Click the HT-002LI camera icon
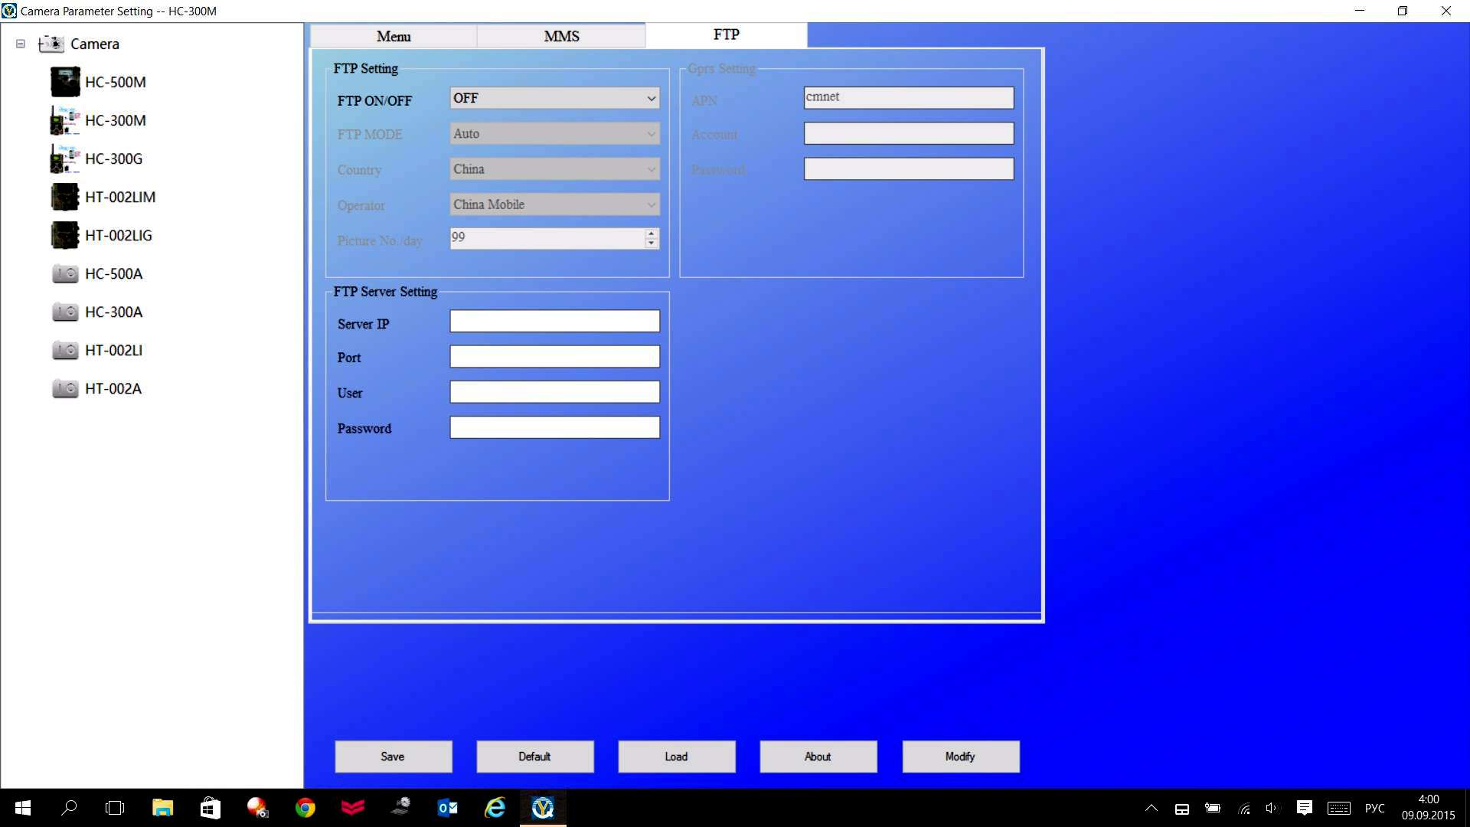The width and height of the screenshot is (1470, 827). [64, 351]
